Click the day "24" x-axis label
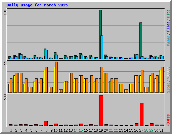 [x=126, y=130]
